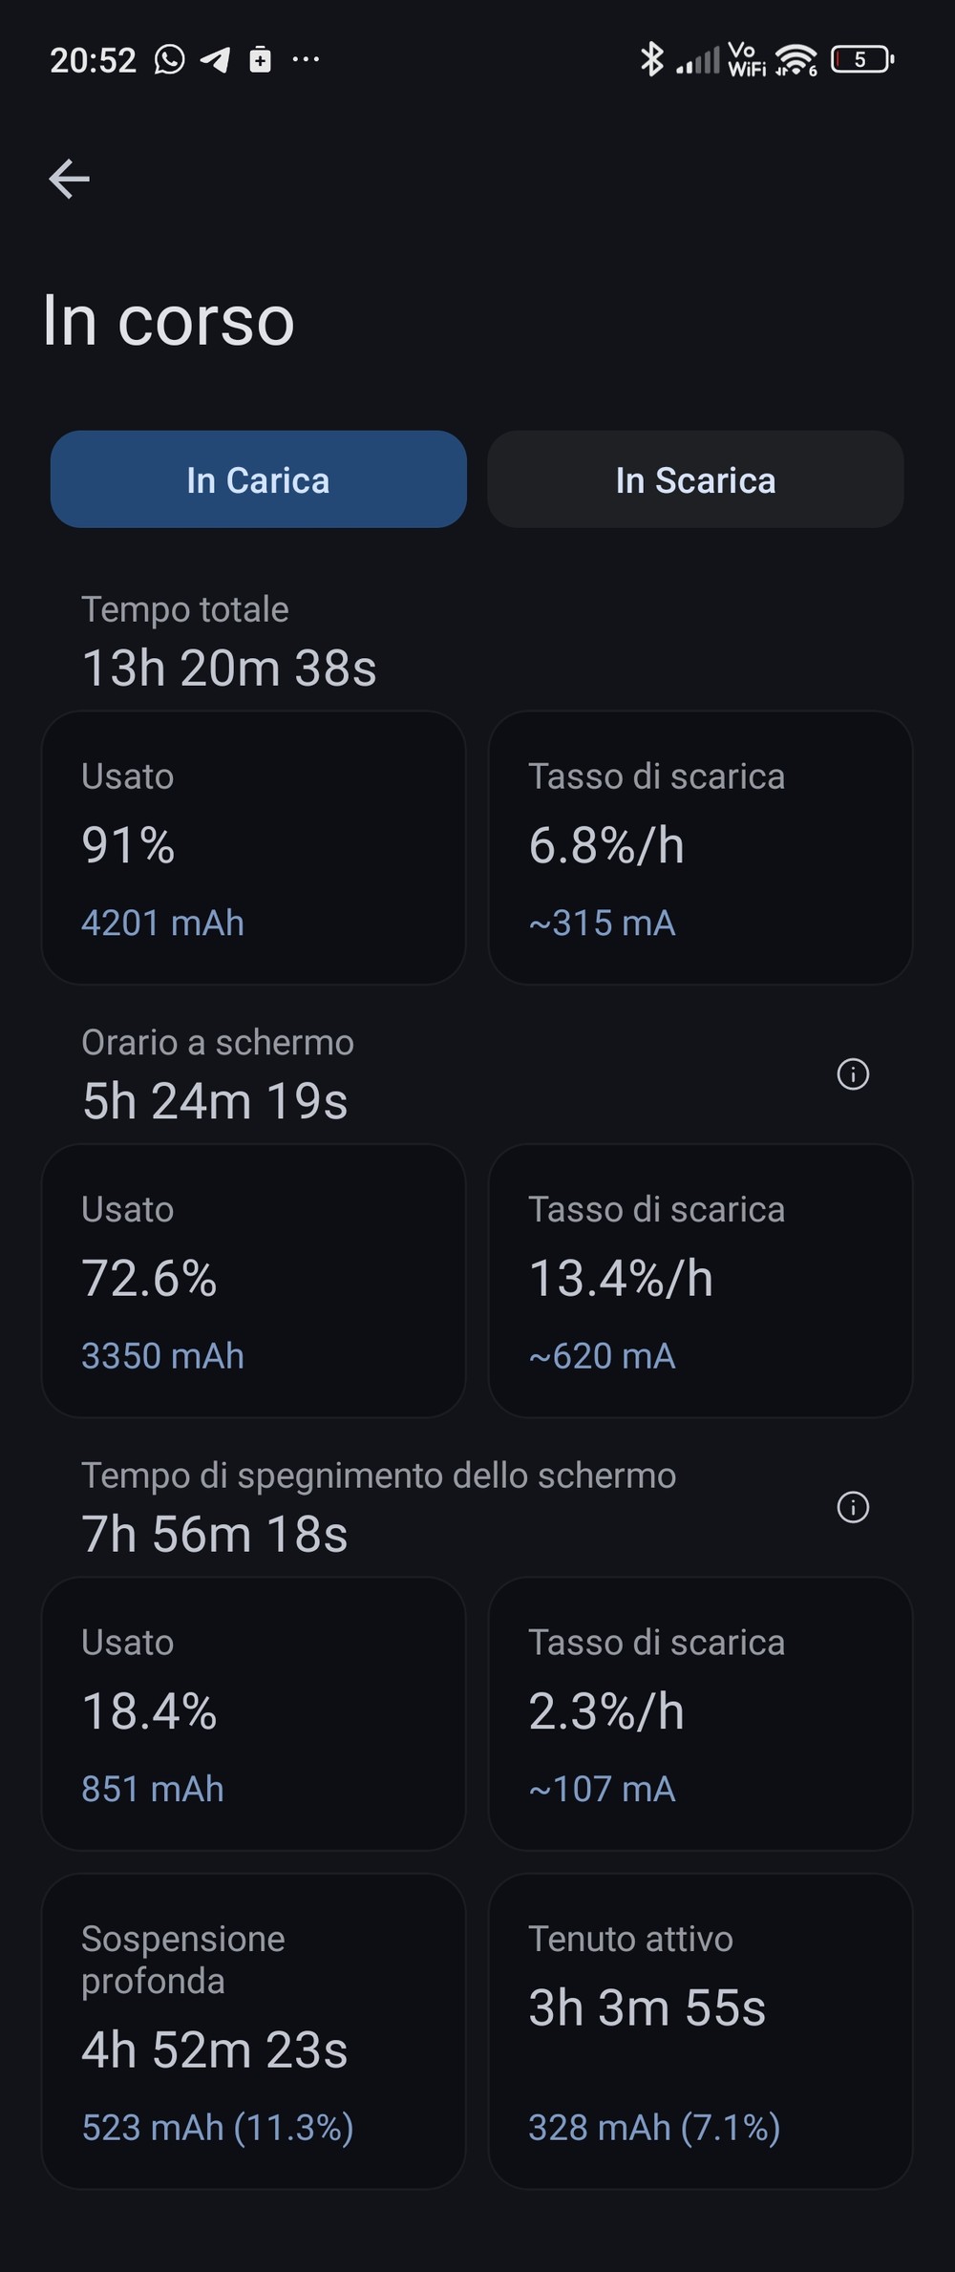The image size is (955, 2272).
Task: Tap the back arrow icon
Action: pyautogui.click(x=69, y=179)
